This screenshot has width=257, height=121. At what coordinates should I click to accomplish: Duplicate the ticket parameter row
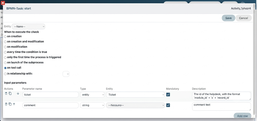click(x=10, y=93)
